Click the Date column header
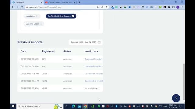The height and width of the screenshot is (109, 195). [23, 51]
